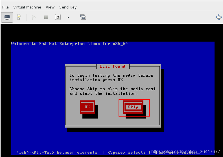Image resolution: width=223 pixels, height=157 pixels.
Task: Show the graphical console monitor view
Action: coord(7,17)
